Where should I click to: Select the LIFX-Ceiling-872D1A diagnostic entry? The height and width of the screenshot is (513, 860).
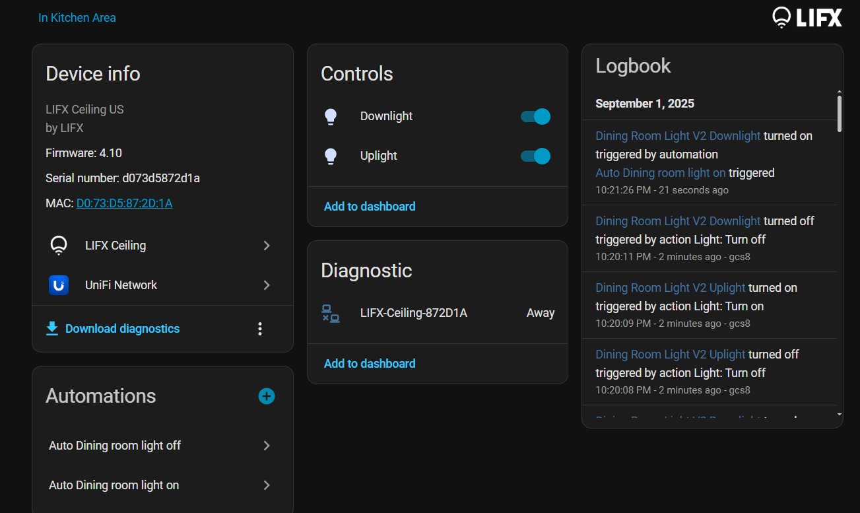(414, 314)
